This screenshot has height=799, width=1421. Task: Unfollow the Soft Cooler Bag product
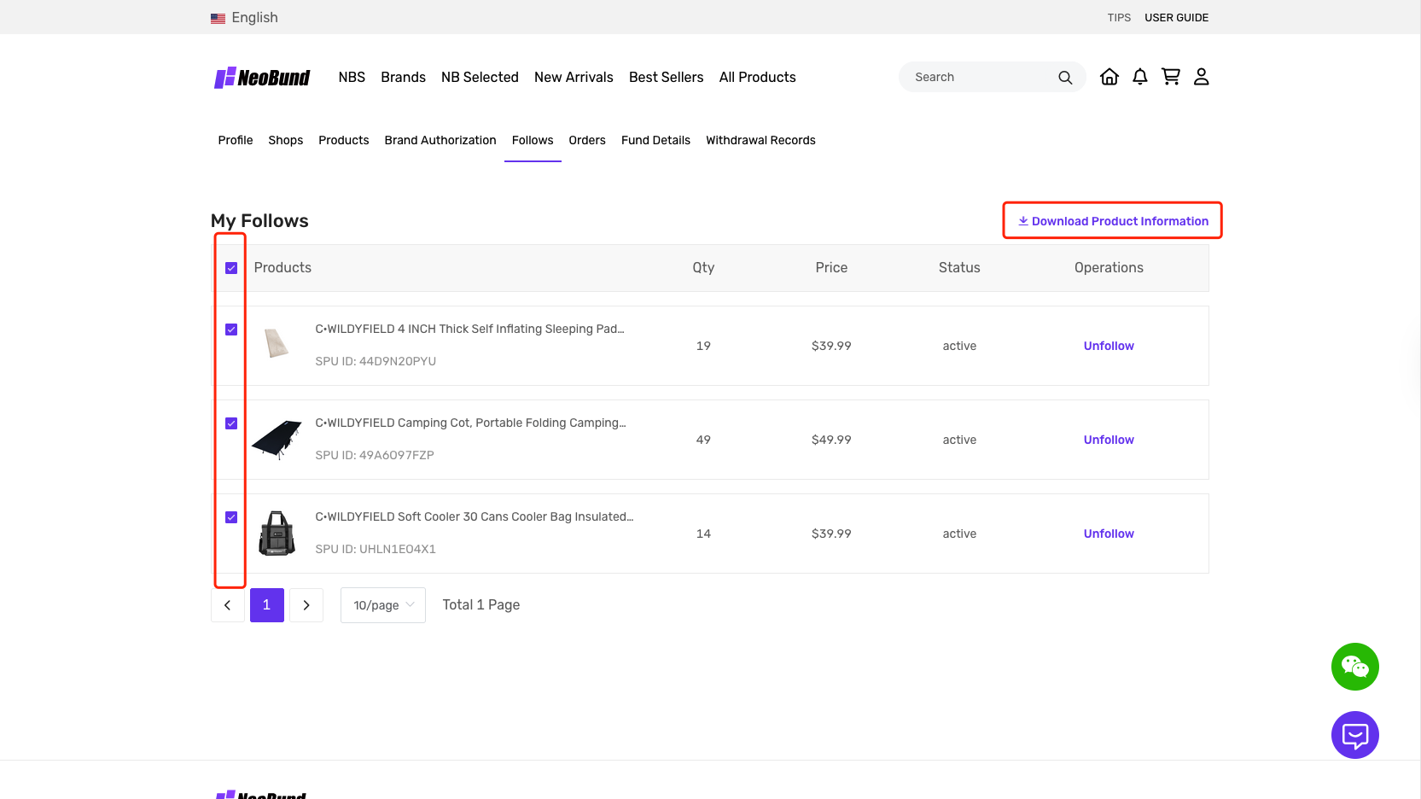click(1109, 534)
